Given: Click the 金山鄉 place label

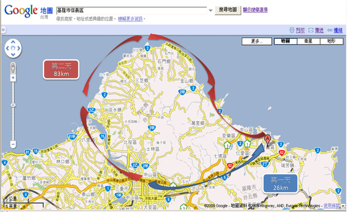Looking at the screenshot, I should 187,81.
